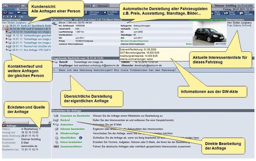Viewport: 256px width, 161px height.
Task: Click the Rückruf phone icon
Action: pyautogui.click(x=56, y=120)
